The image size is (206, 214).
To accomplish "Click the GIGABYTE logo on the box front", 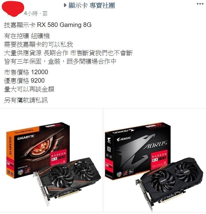I will (26, 137).
